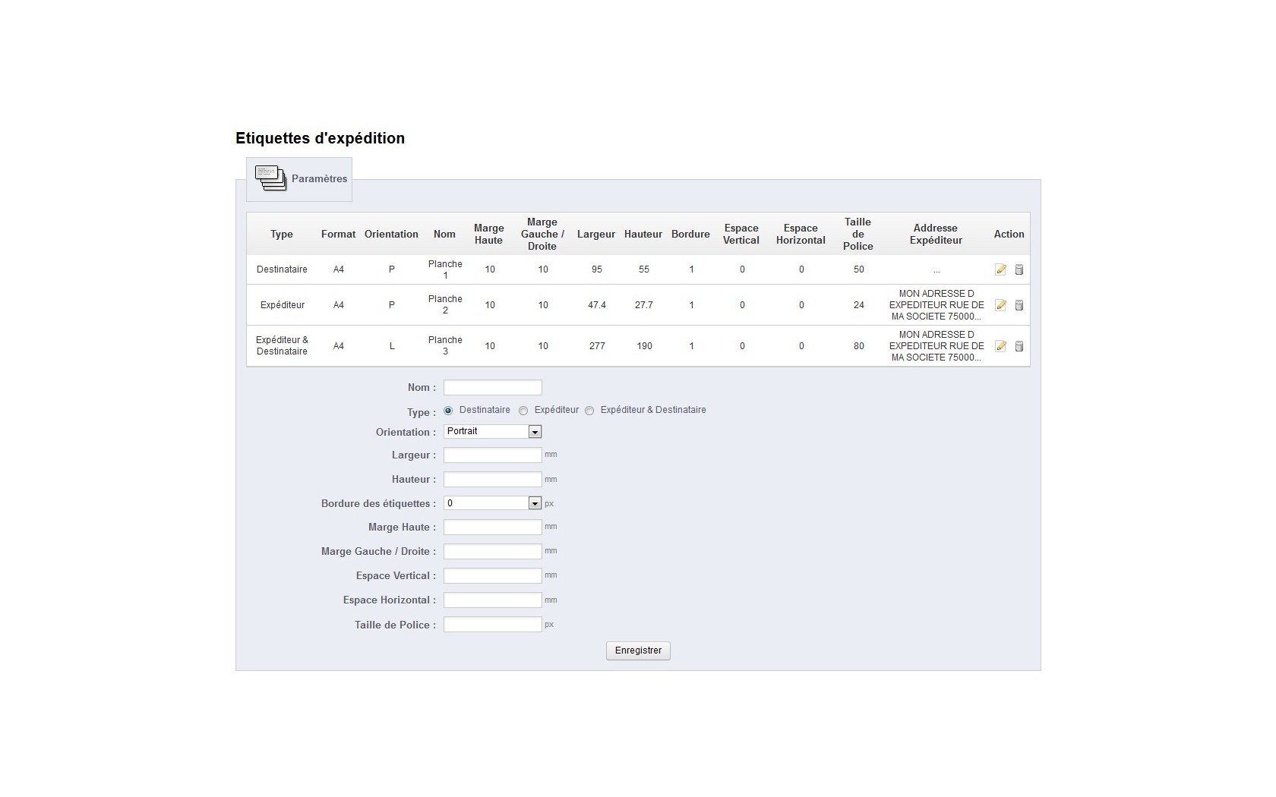Image resolution: width=1276 pixels, height=797 pixels.
Task: Choose Expéditeur & Destinataire radio option
Action: coord(589,411)
